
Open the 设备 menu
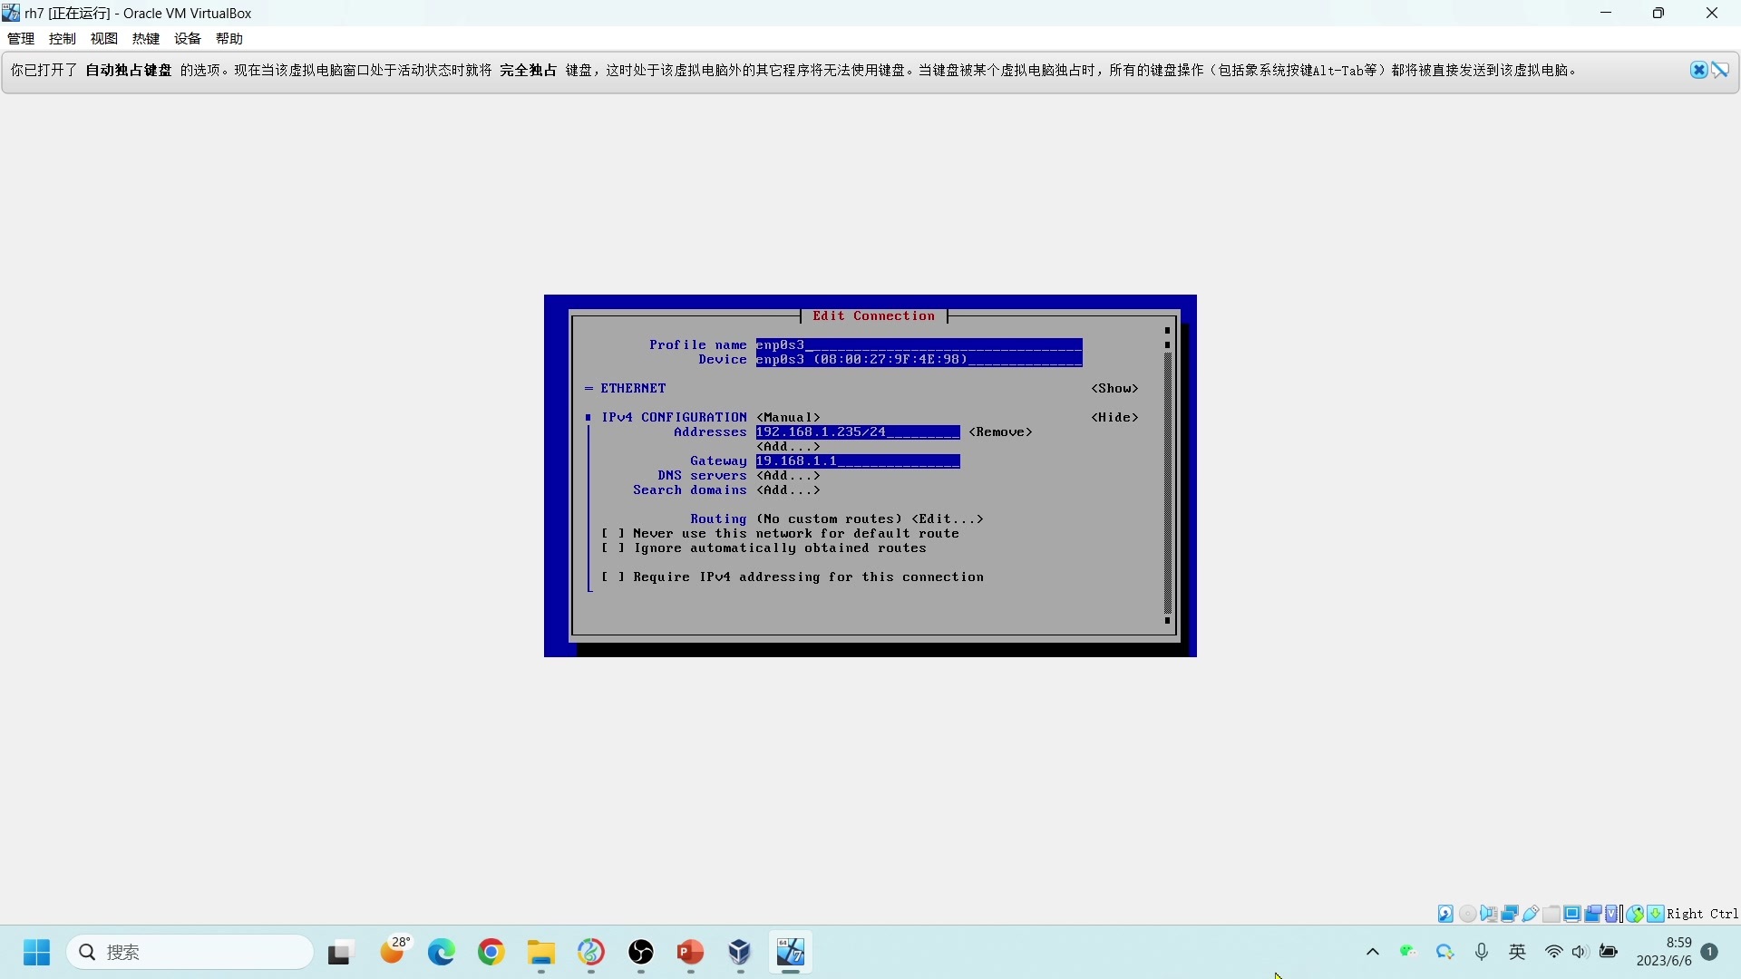pyautogui.click(x=188, y=39)
